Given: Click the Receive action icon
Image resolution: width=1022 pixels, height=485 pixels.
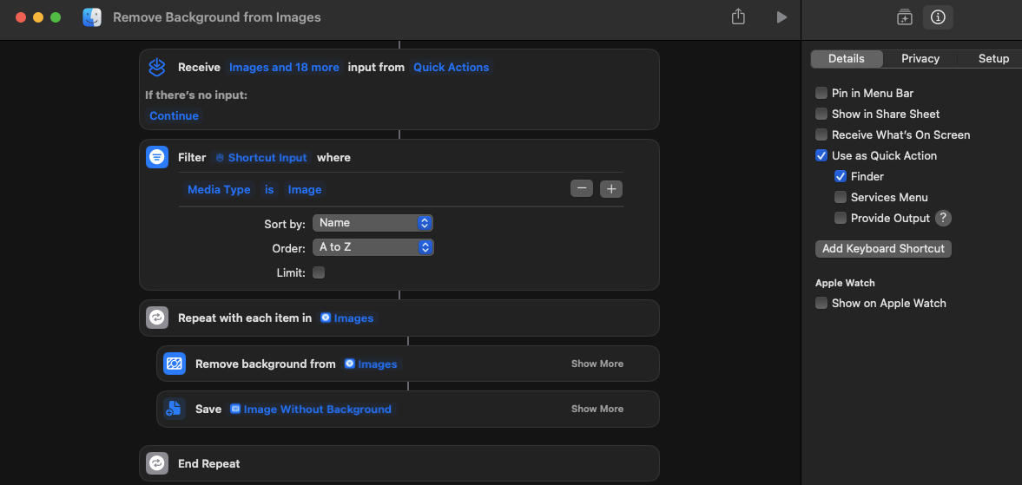Looking at the screenshot, I should [157, 67].
